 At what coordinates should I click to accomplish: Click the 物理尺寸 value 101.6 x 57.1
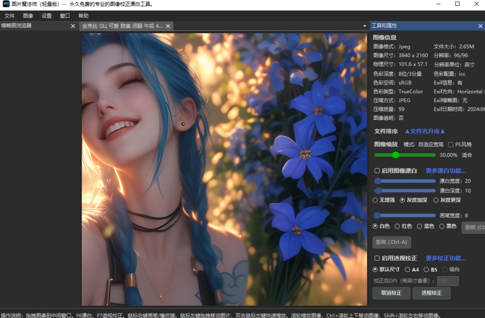point(413,64)
